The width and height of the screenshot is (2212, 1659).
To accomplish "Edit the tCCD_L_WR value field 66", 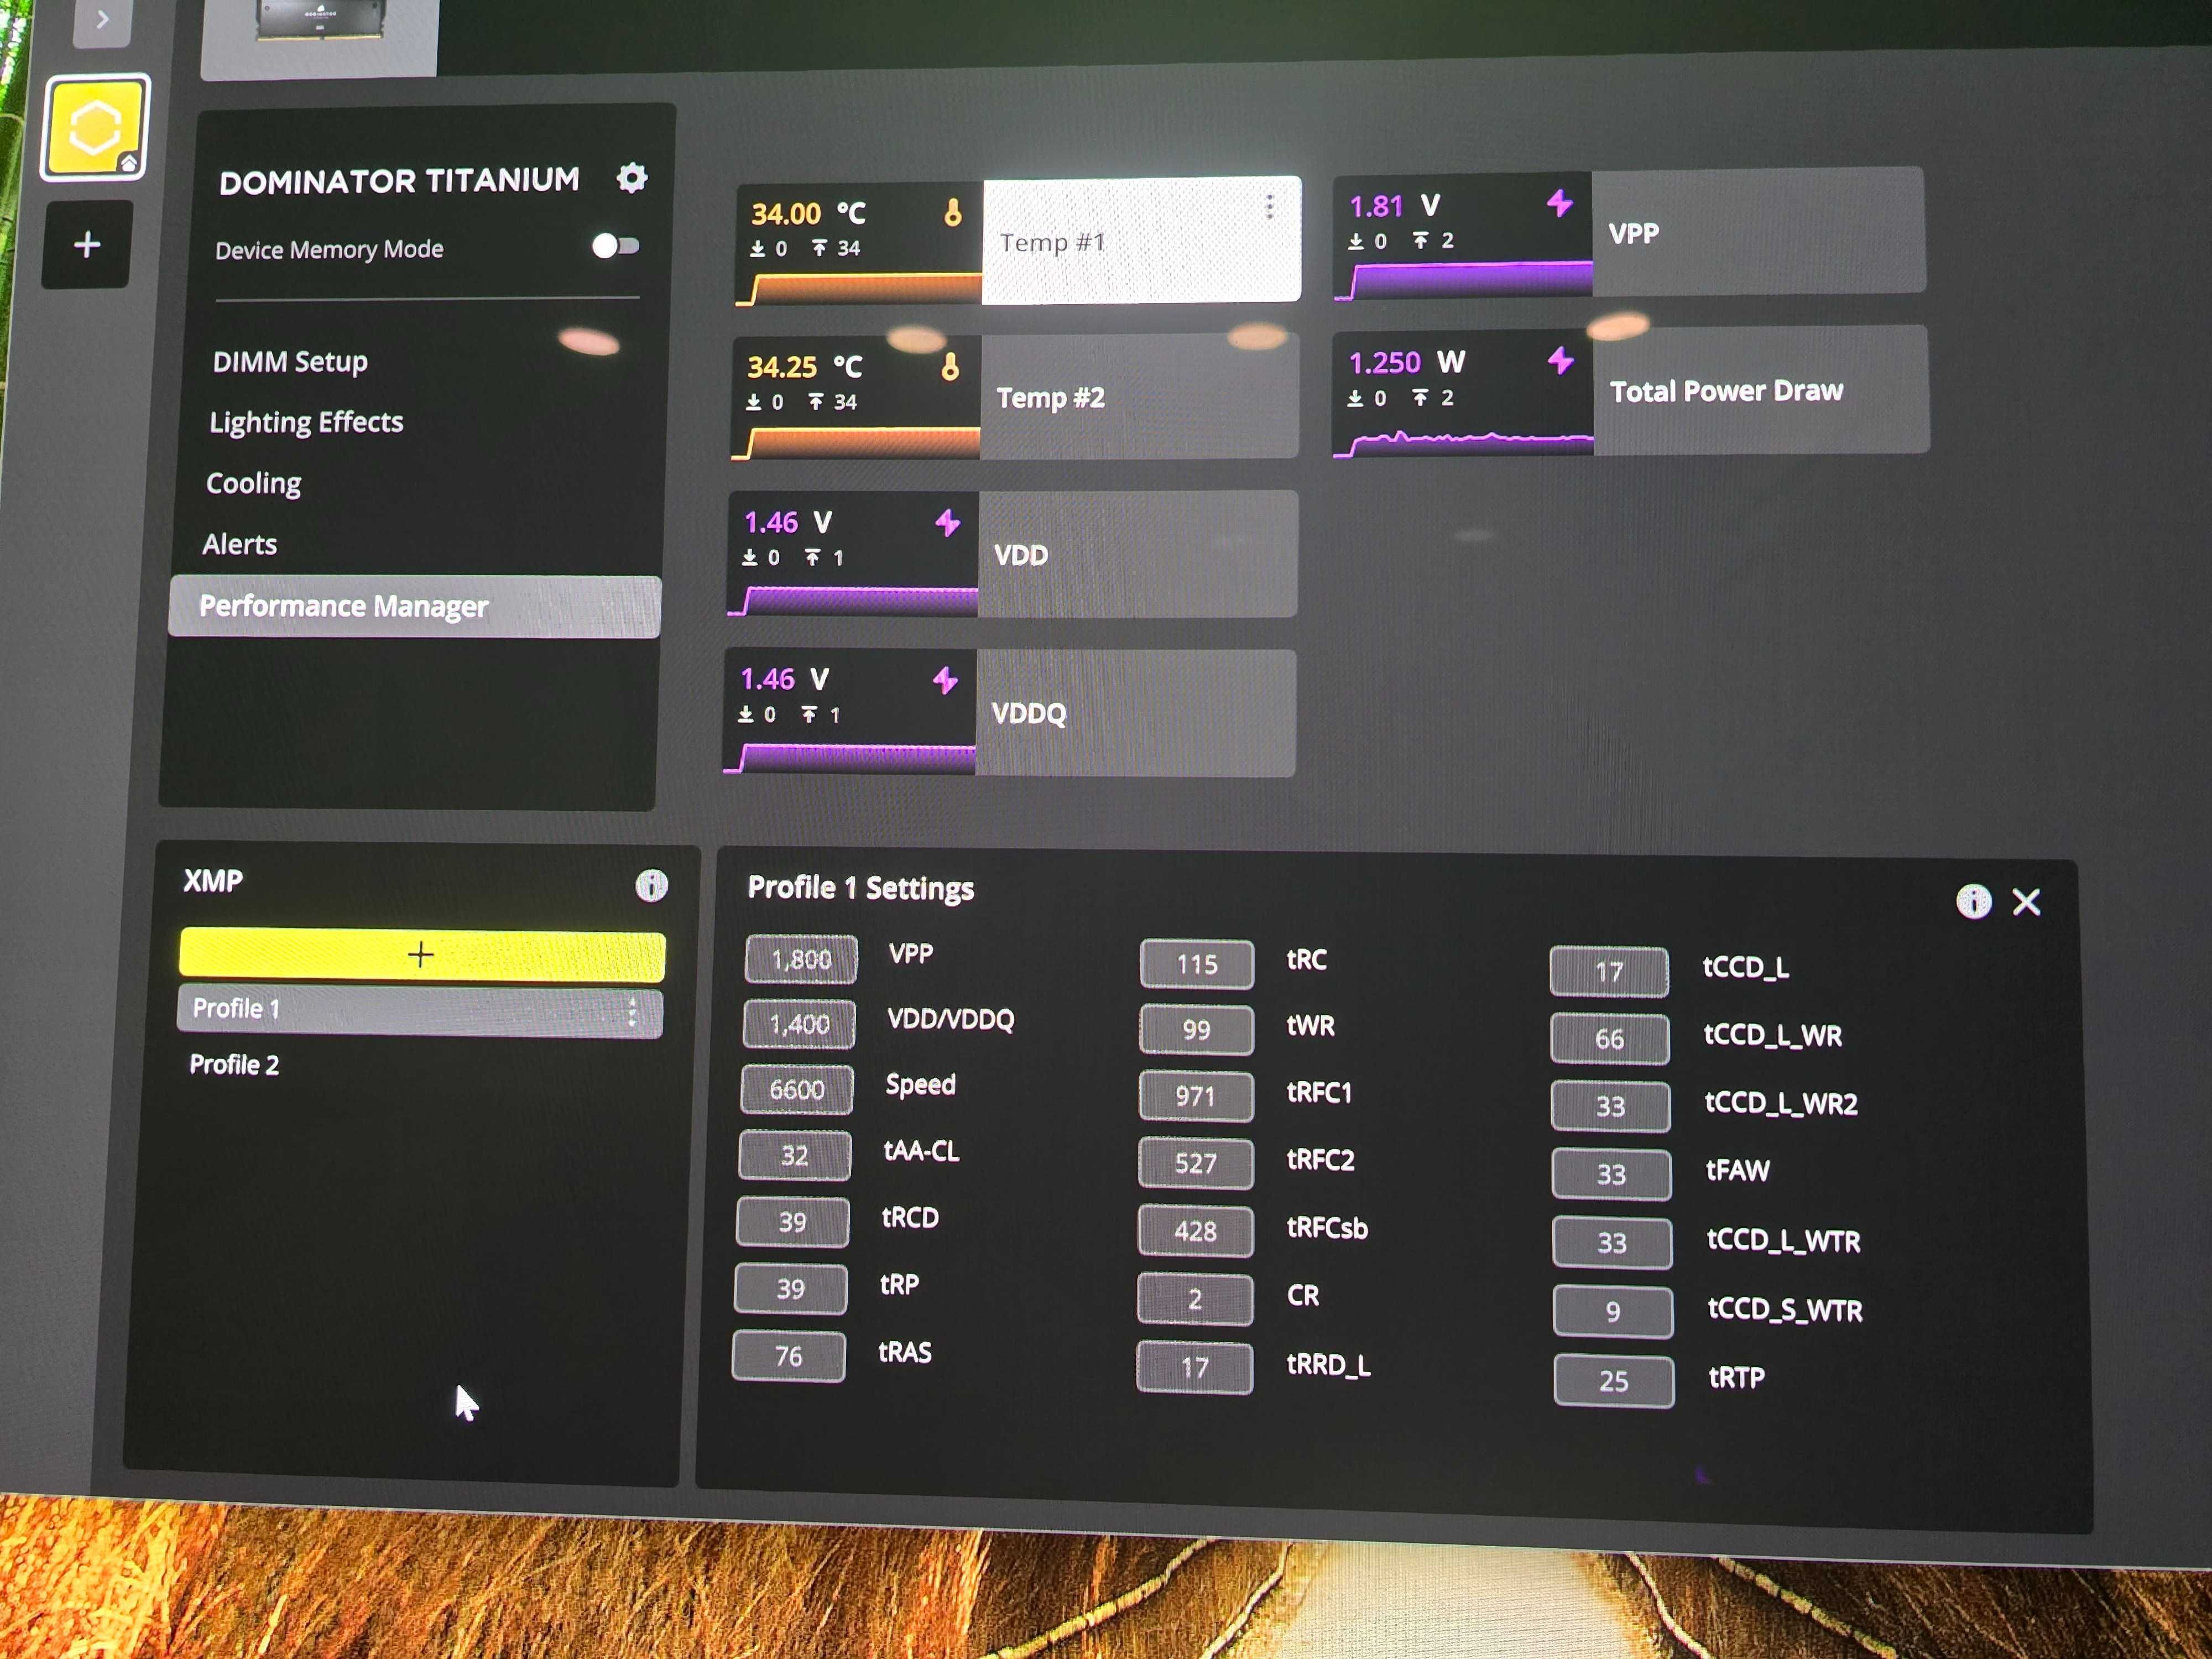I will pyautogui.click(x=1610, y=1039).
